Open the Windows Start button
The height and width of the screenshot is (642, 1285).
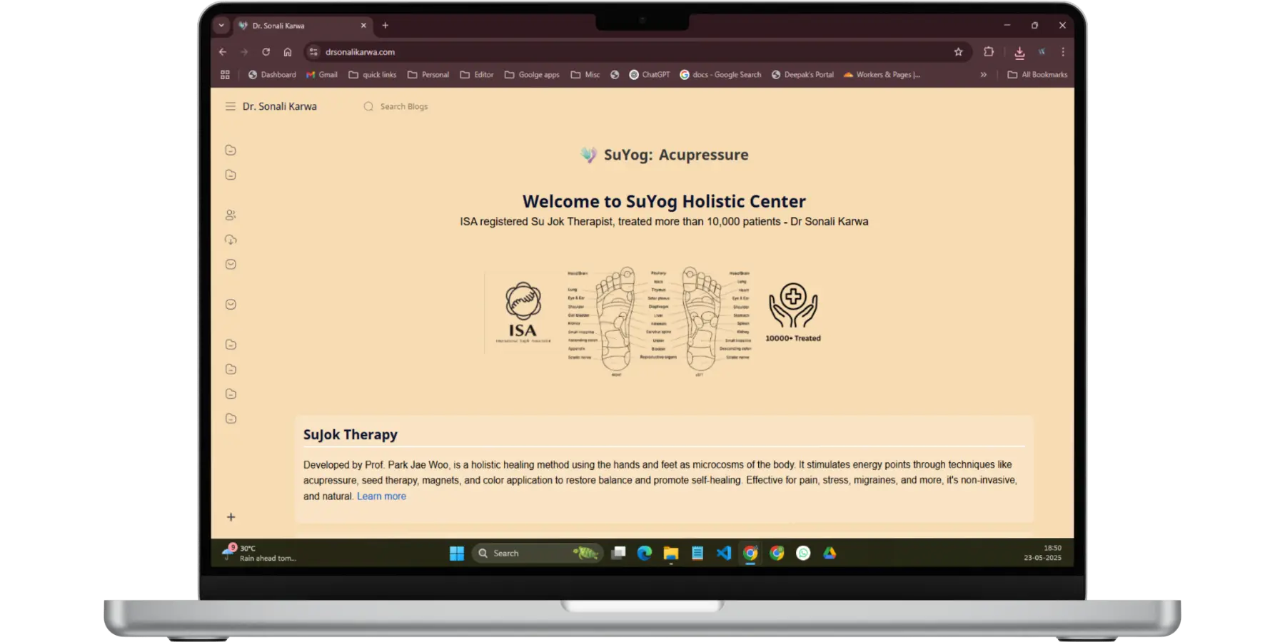pos(457,554)
